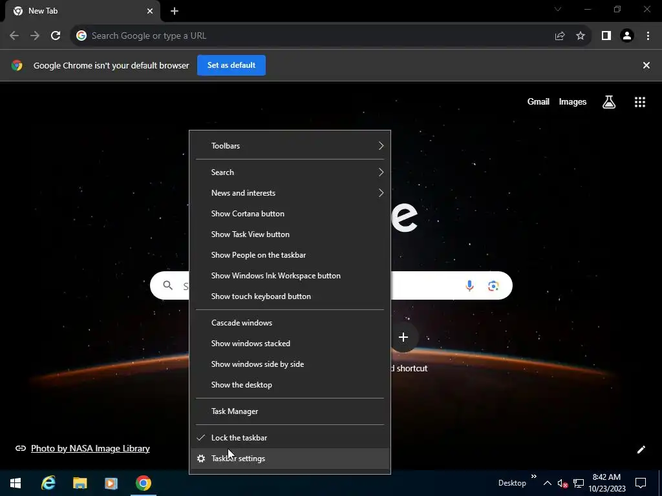
Task: Open Taskbar settings
Action: pos(290,459)
